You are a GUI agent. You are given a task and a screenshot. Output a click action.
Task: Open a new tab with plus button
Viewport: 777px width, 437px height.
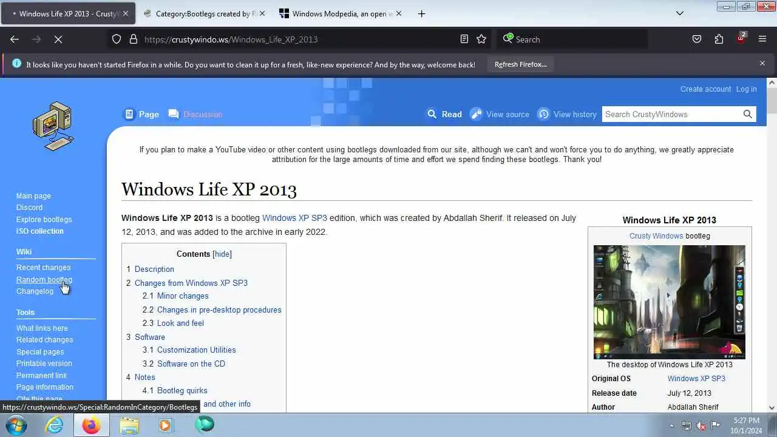point(421,13)
